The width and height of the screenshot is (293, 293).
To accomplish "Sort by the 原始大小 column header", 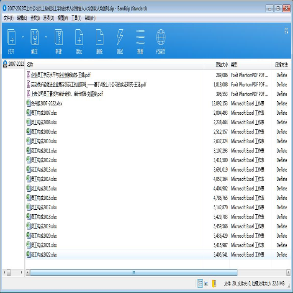I will tap(217, 64).
